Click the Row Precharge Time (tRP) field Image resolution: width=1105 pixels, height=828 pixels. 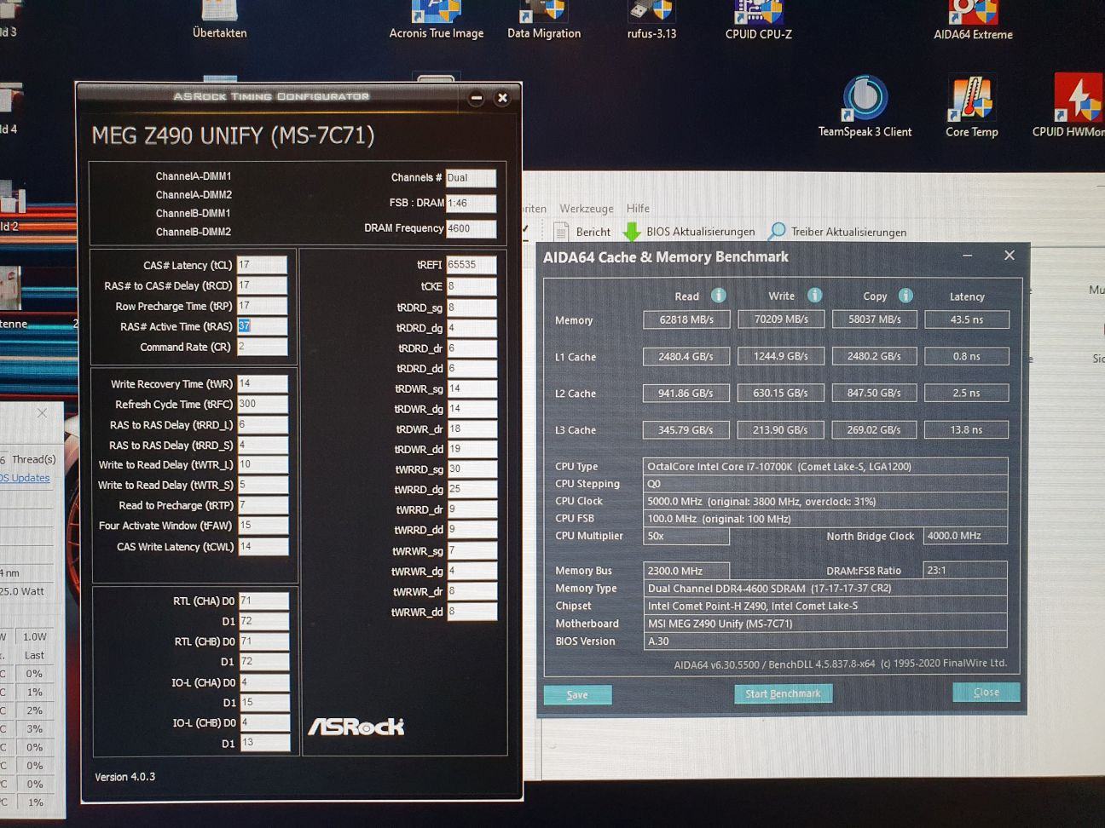click(x=262, y=306)
